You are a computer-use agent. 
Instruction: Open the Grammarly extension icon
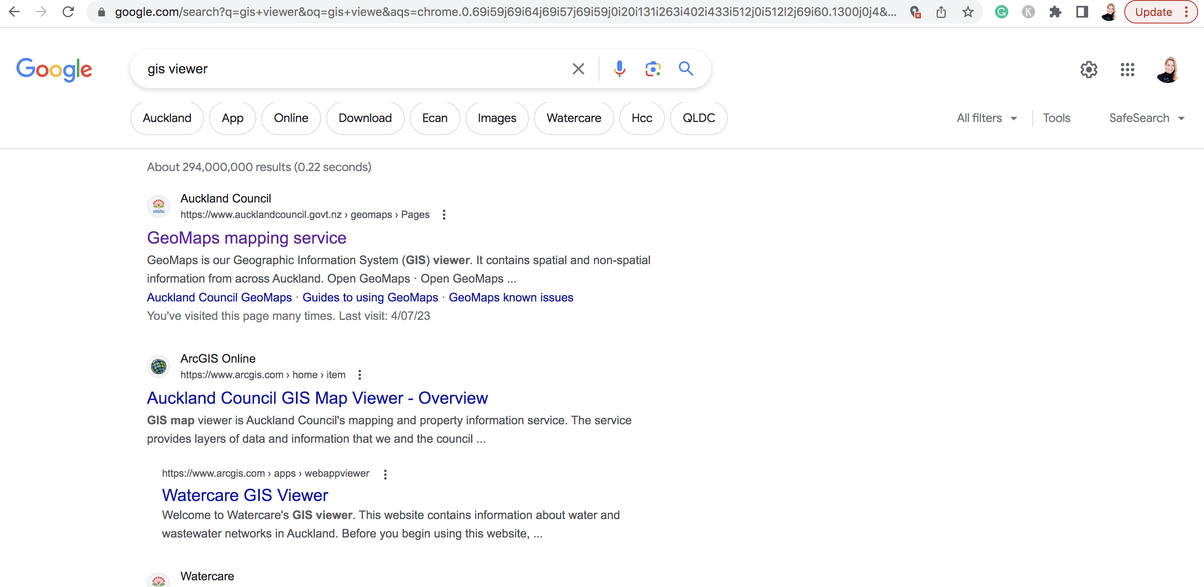(x=1001, y=12)
